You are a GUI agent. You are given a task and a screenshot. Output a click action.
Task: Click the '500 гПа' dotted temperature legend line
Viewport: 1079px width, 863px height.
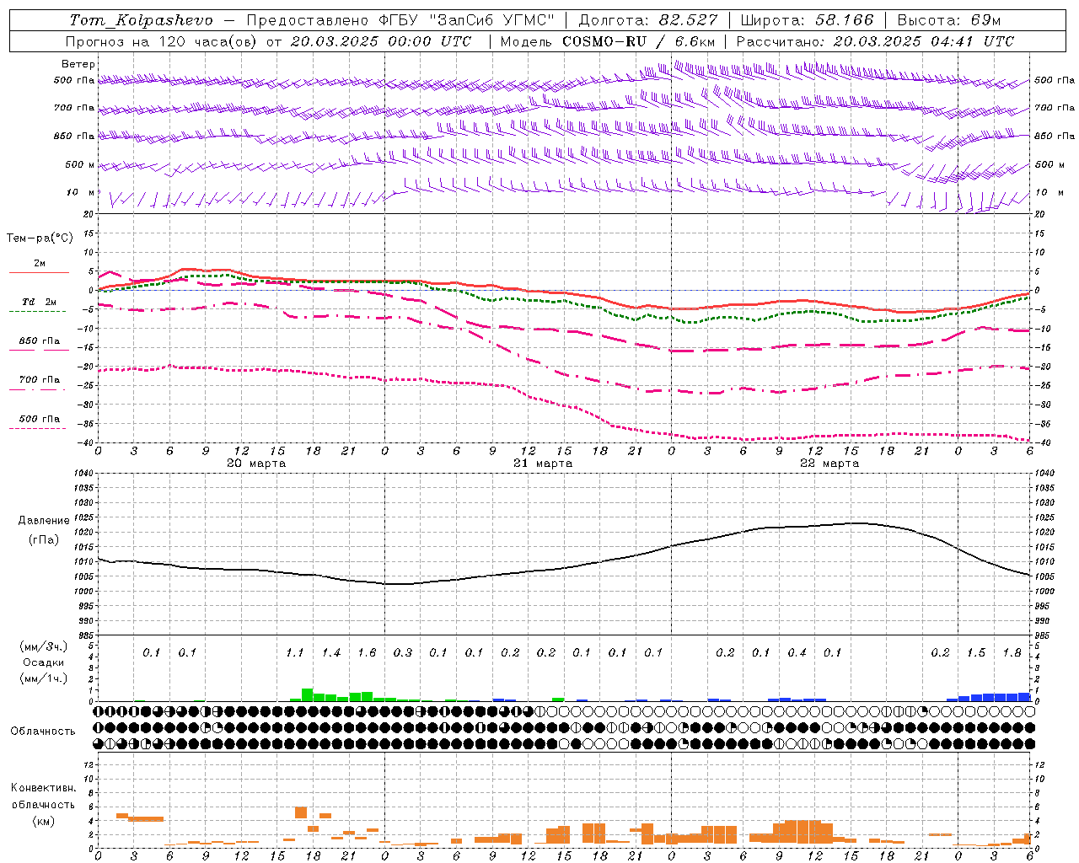(39, 428)
